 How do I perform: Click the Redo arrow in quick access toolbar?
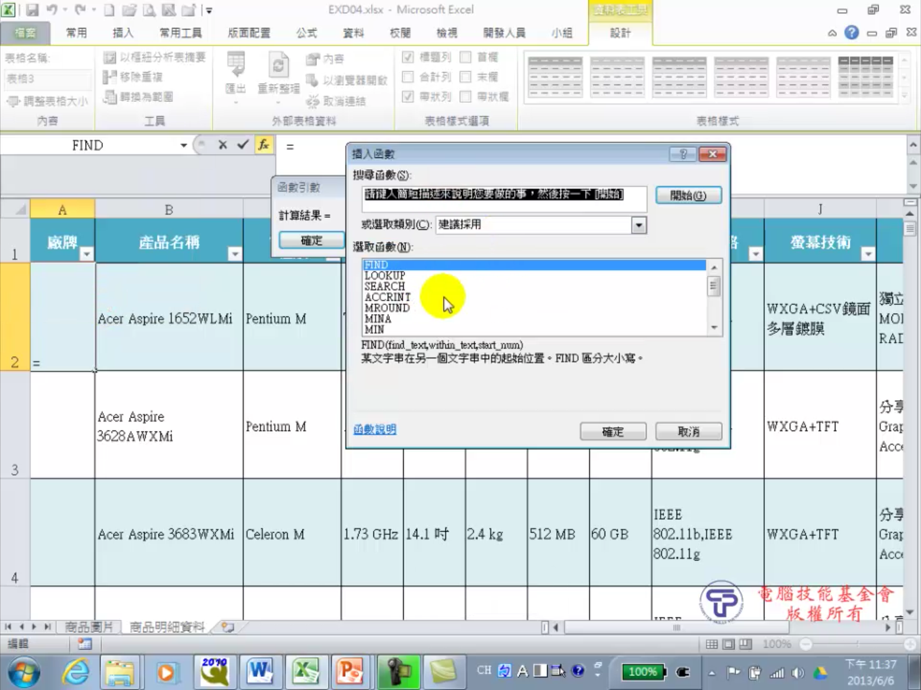pyautogui.click(x=80, y=9)
